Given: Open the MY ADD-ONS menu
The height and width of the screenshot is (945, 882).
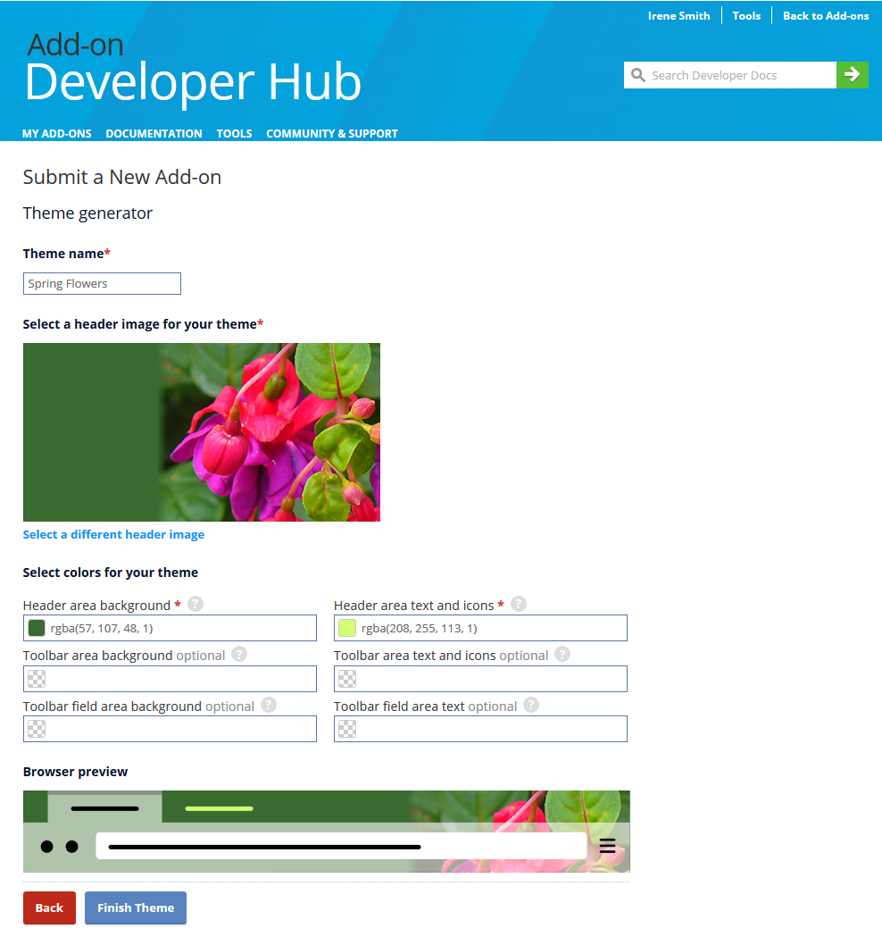Looking at the screenshot, I should coord(56,133).
